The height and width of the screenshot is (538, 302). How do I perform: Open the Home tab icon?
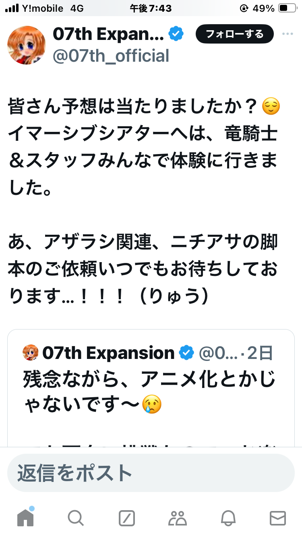click(25, 517)
